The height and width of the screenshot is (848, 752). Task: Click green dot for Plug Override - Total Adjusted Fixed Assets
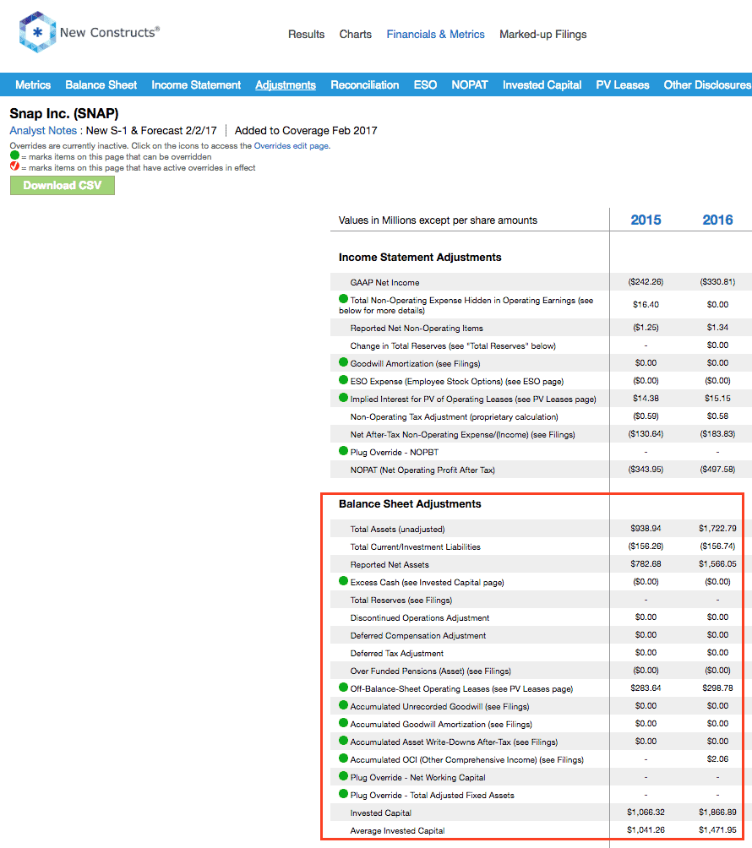click(343, 795)
